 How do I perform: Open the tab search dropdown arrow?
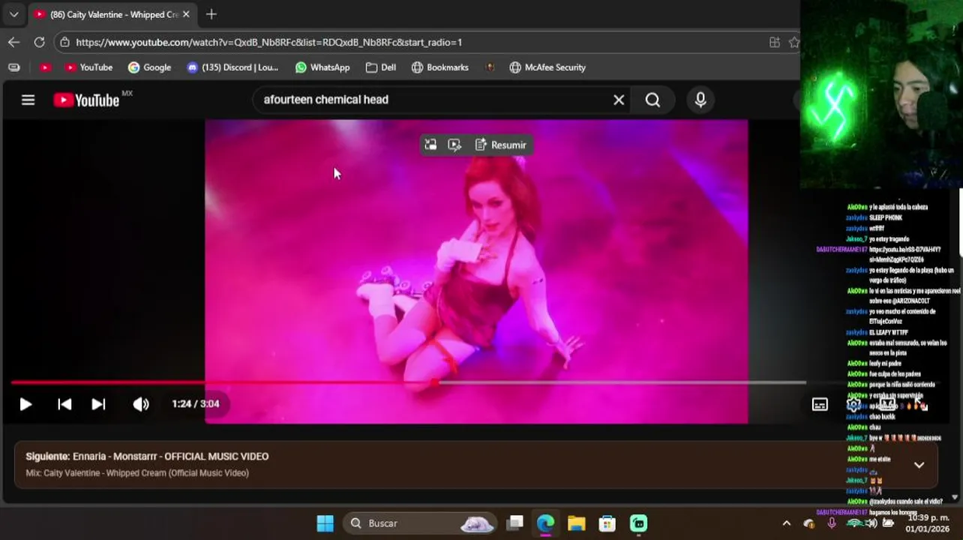(13, 14)
